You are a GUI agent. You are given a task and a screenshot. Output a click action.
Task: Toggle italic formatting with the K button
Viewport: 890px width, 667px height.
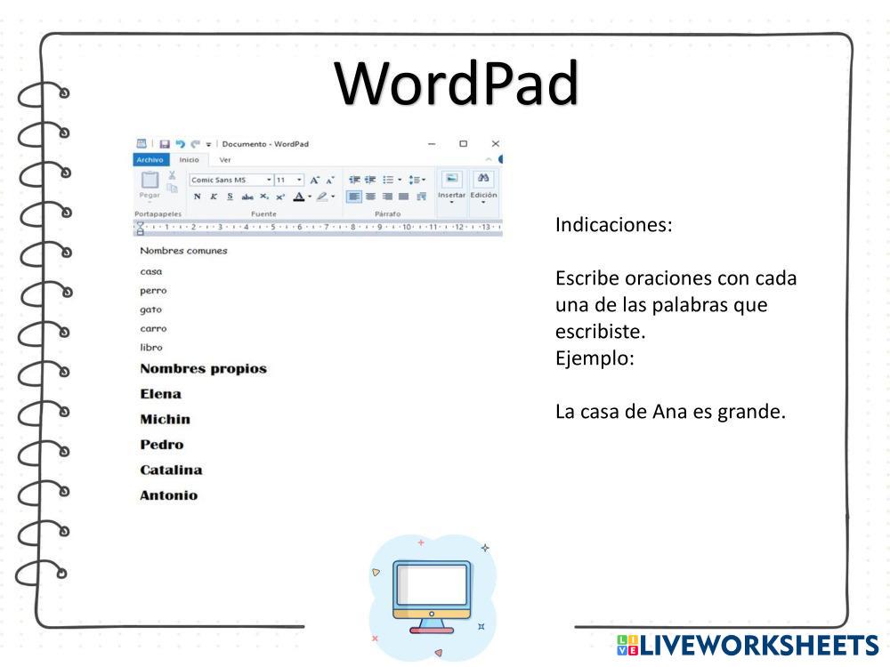pyautogui.click(x=214, y=197)
